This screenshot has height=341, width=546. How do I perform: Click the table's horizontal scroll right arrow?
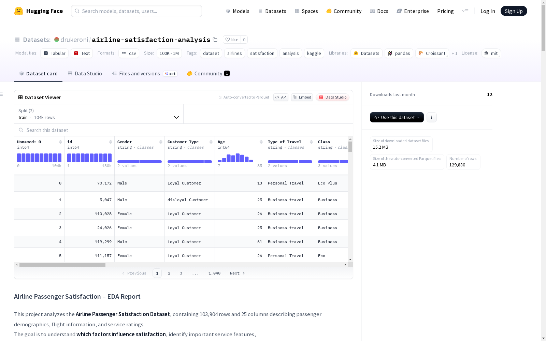coord(345,265)
